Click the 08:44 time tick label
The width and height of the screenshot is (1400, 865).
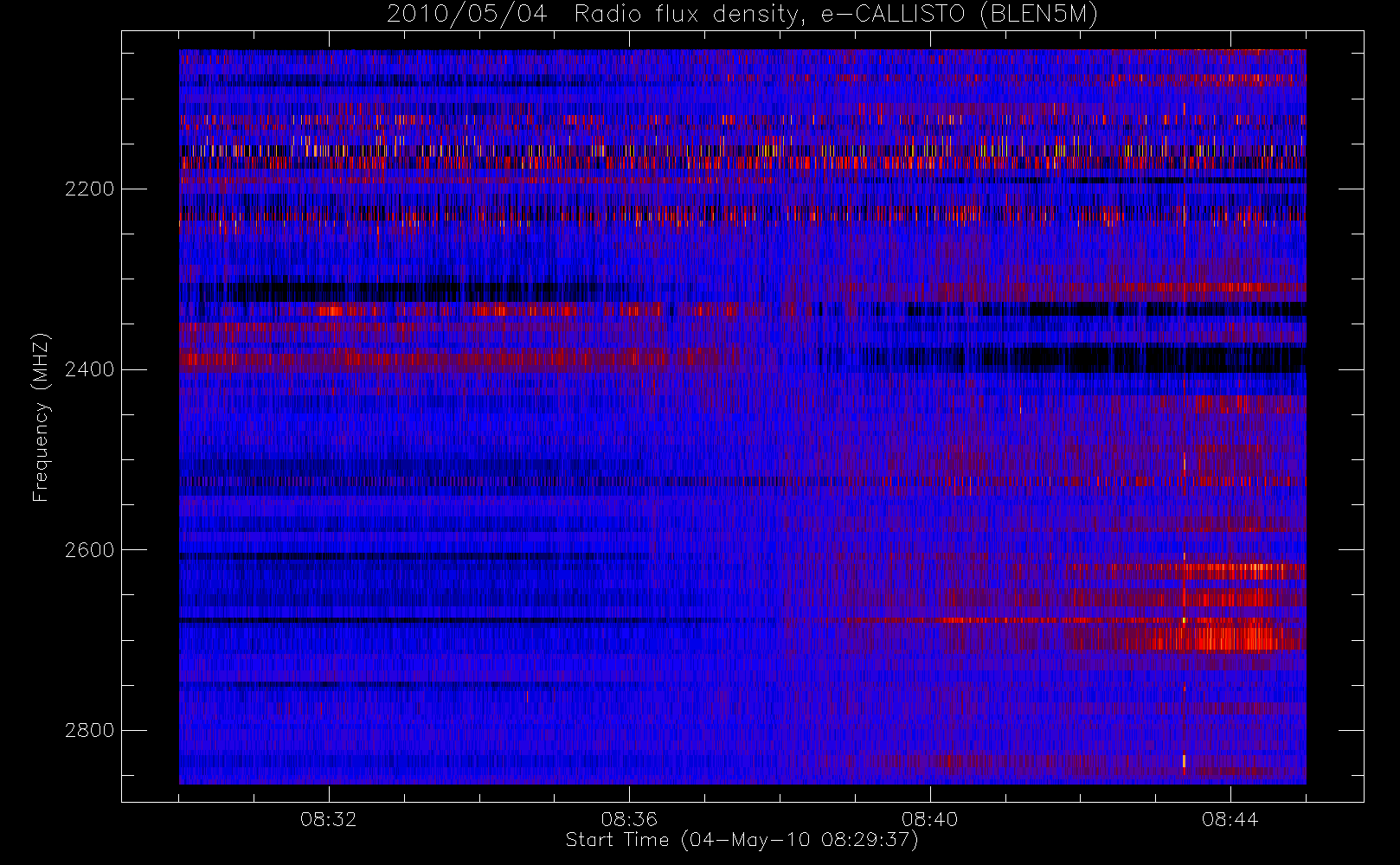point(1230,819)
